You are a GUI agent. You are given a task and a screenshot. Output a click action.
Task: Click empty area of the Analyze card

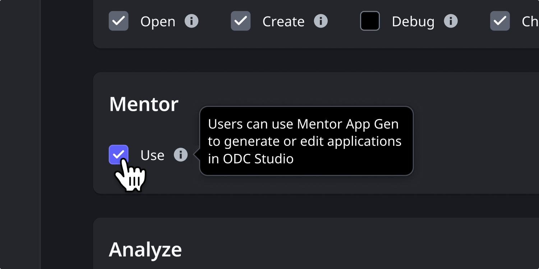point(359,247)
